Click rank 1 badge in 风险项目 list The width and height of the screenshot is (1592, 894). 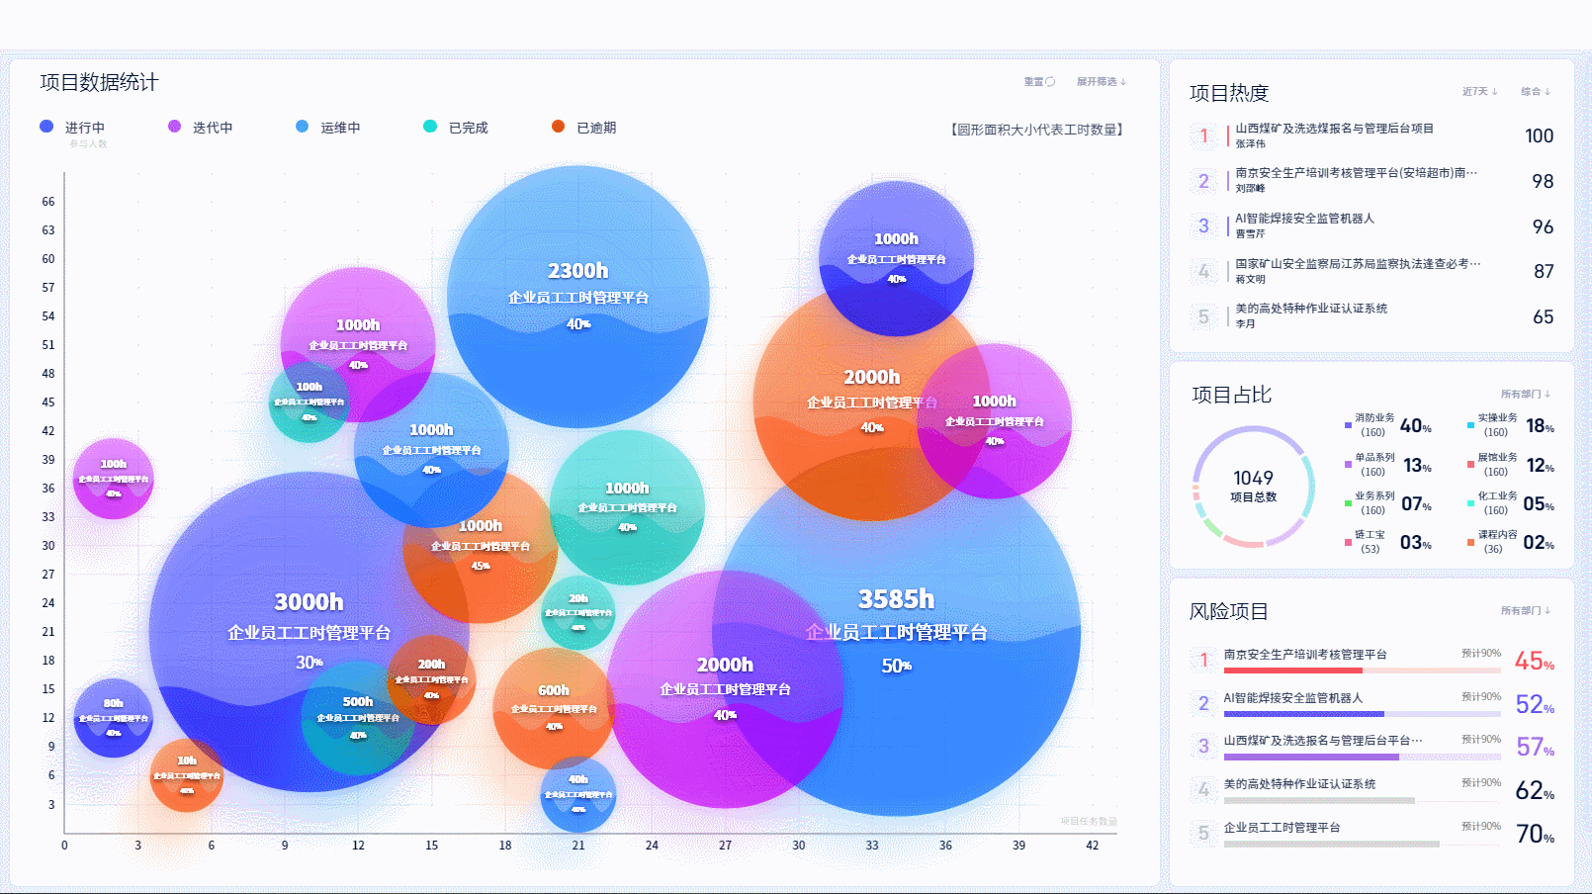coord(1203,660)
